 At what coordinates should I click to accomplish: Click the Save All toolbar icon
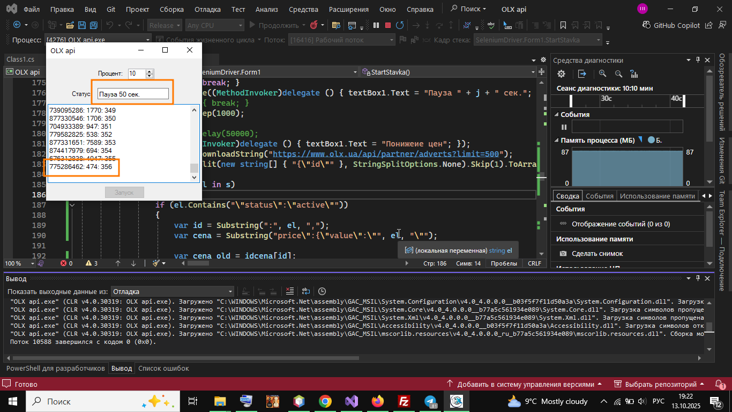[x=93, y=25]
